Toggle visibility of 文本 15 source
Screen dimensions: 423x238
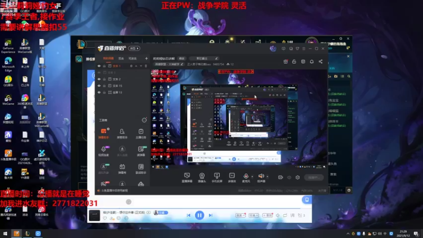99,86
